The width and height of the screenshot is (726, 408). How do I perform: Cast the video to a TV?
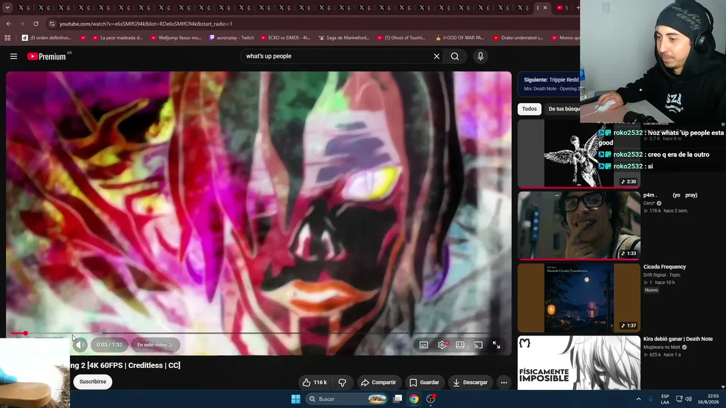click(478, 345)
